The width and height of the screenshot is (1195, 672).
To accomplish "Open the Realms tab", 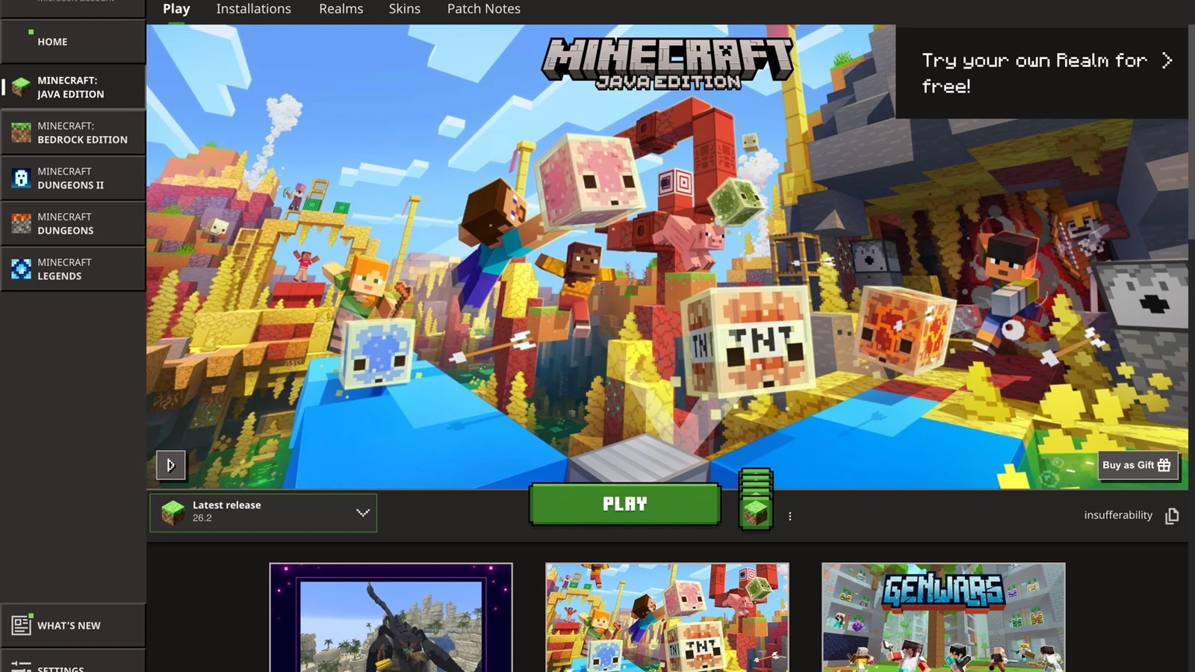I will [x=341, y=9].
